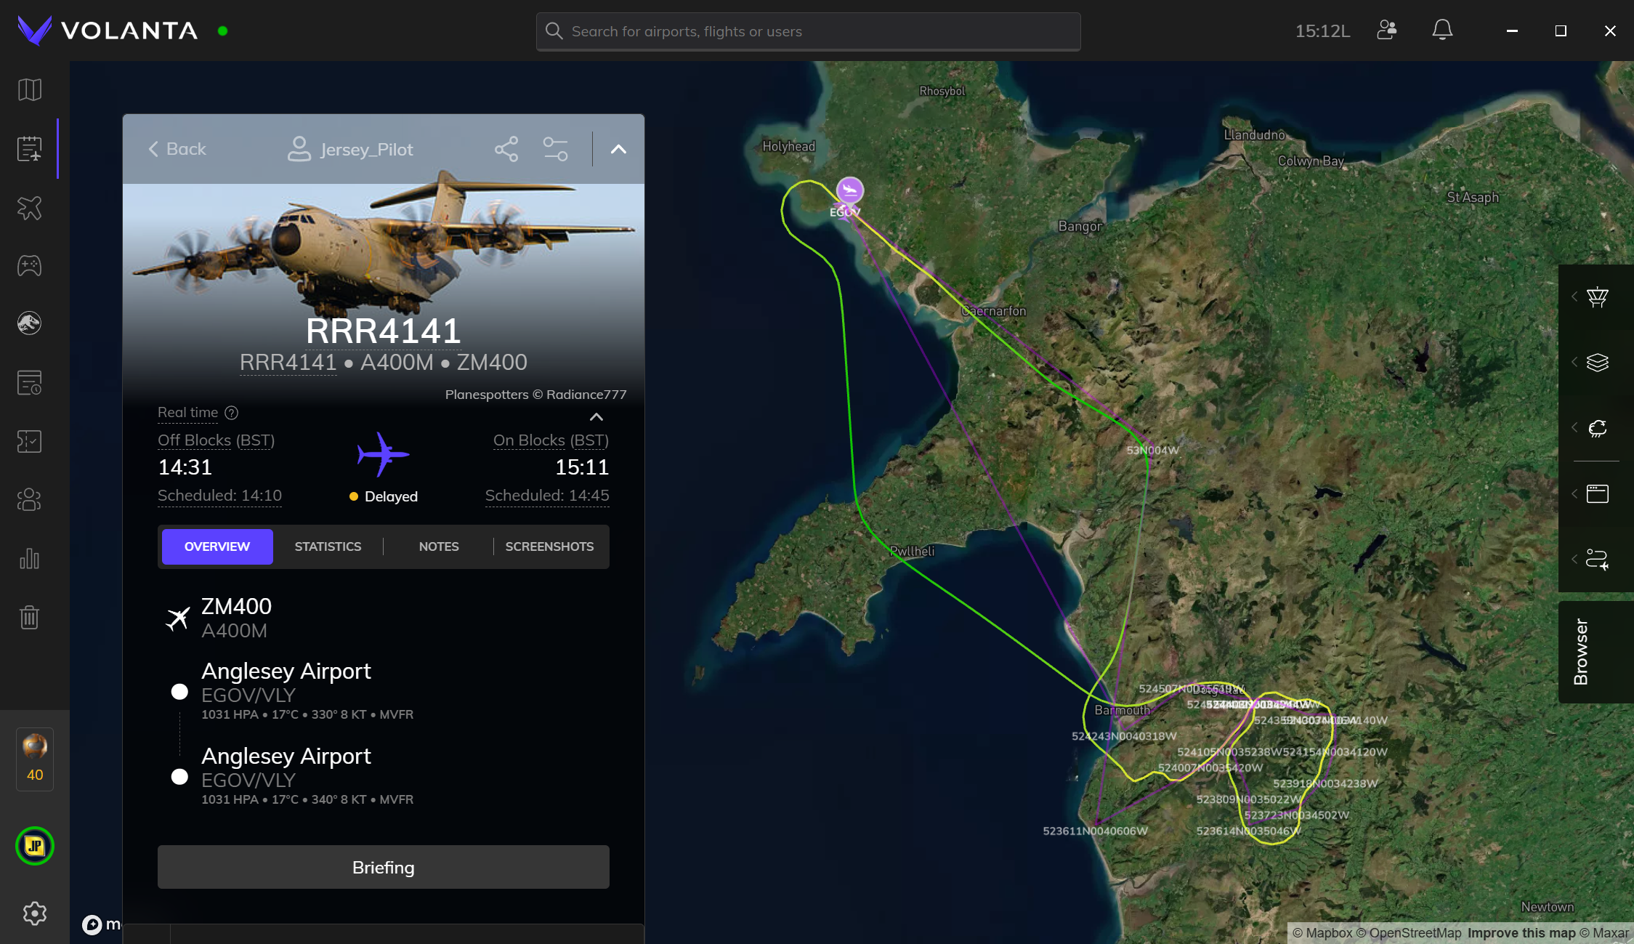The width and height of the screenshot is (1634, 944).
Task: Click the Mapbox logo at map corner
Action: [x=101, y=924]
